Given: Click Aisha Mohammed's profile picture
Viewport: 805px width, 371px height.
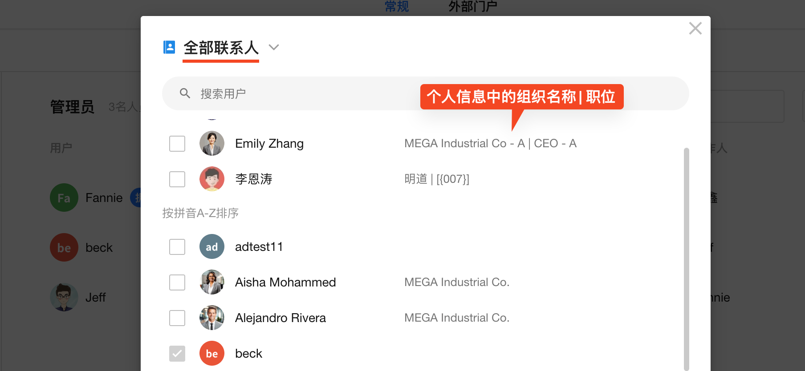Looking at the screenshot, I should [212, 282].
